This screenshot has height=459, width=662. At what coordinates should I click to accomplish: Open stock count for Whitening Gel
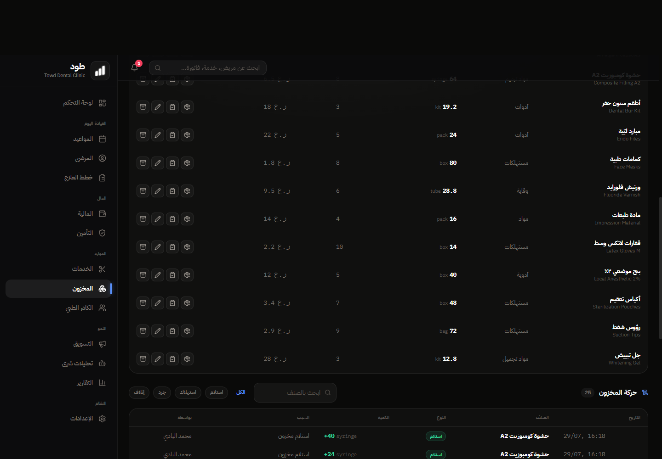172,359
